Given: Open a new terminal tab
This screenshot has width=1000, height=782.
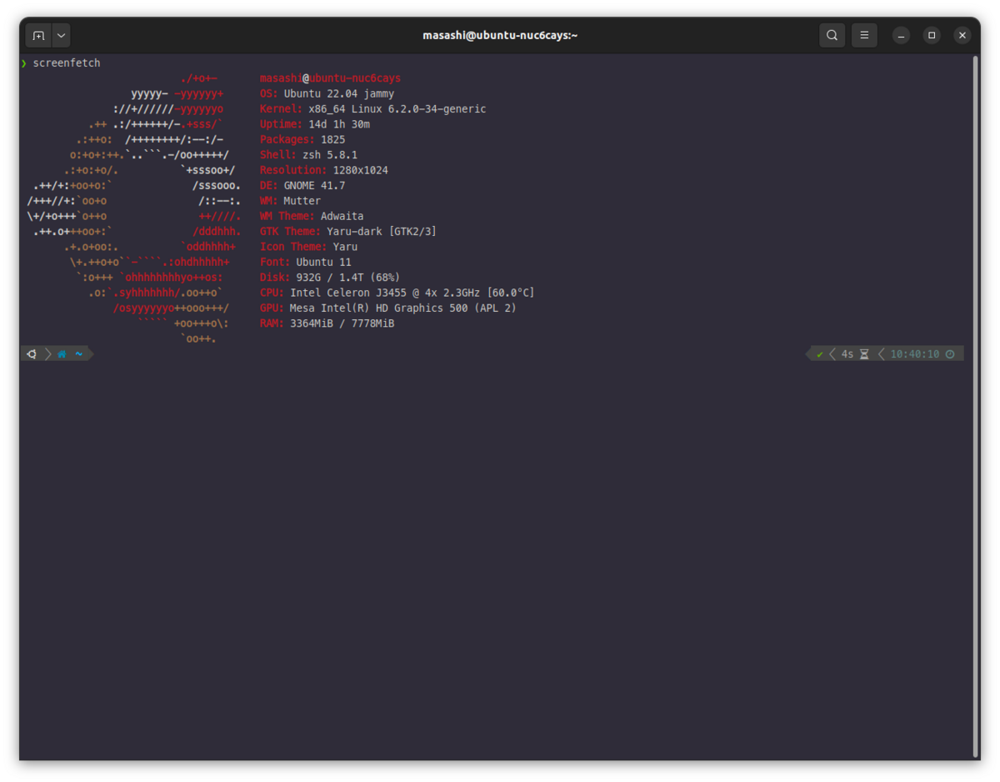Looking at the screenshot, I should click(38, 35).
